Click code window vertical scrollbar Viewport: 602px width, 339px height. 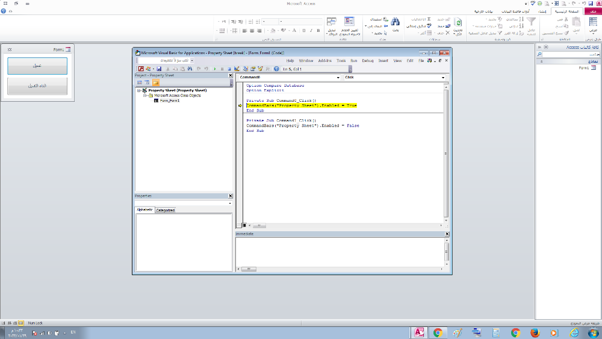pos(445,154)
